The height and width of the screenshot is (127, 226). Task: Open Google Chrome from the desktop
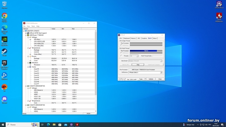(x=5, y=16)
